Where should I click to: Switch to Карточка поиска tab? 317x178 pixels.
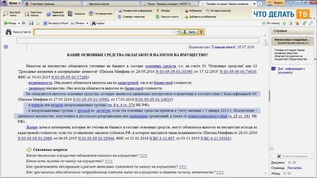(x=111, y=4)
